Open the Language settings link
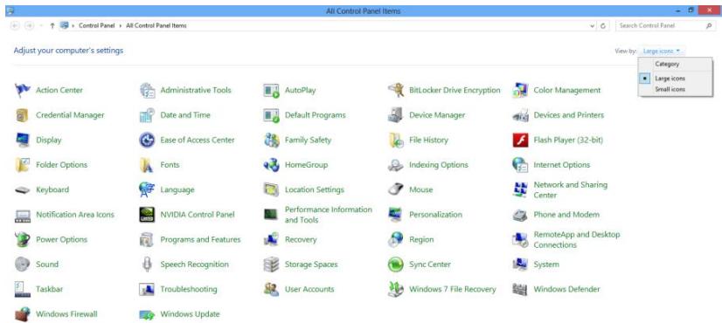This screenshot has width=722, height=323. point(177,189)
